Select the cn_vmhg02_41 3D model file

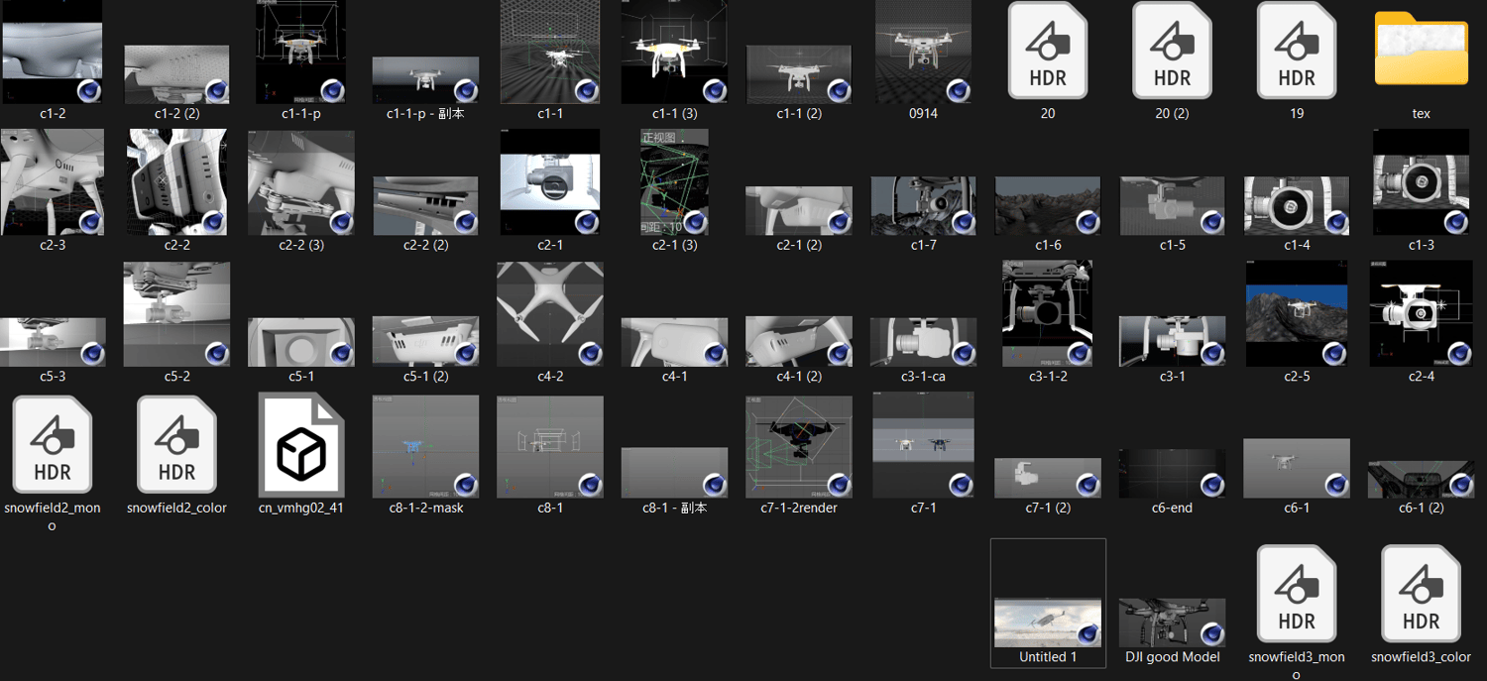(x=301, y=445)
